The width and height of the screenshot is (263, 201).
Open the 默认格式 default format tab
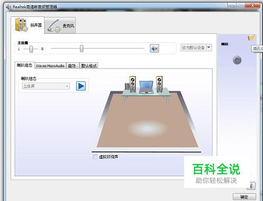pos(89,65)
